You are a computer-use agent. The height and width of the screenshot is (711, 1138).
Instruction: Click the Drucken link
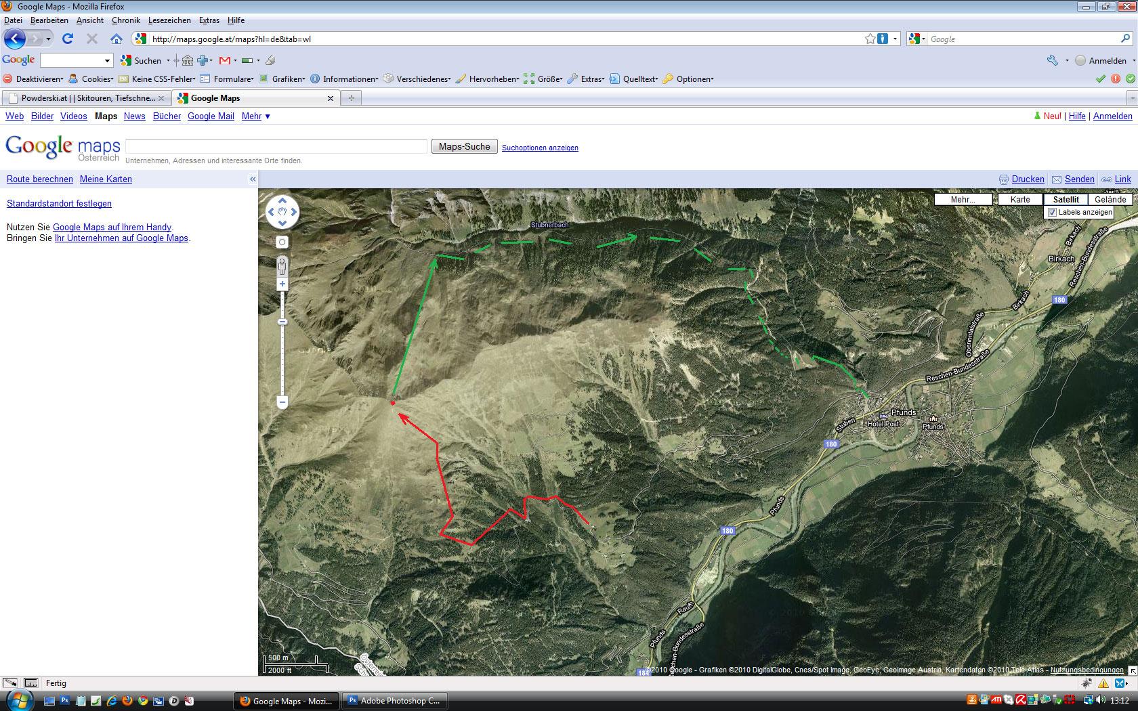tap(1028, 179)
